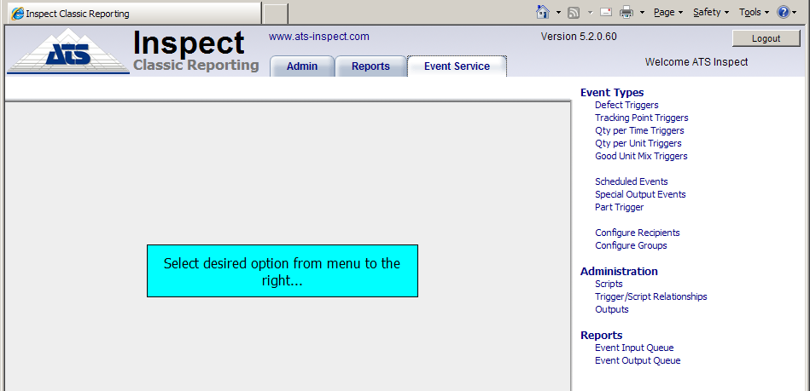The height and width of the screenshot is (391, 810).
Task: Open the Home button dropdown arrow
Action: coord(558,13)
